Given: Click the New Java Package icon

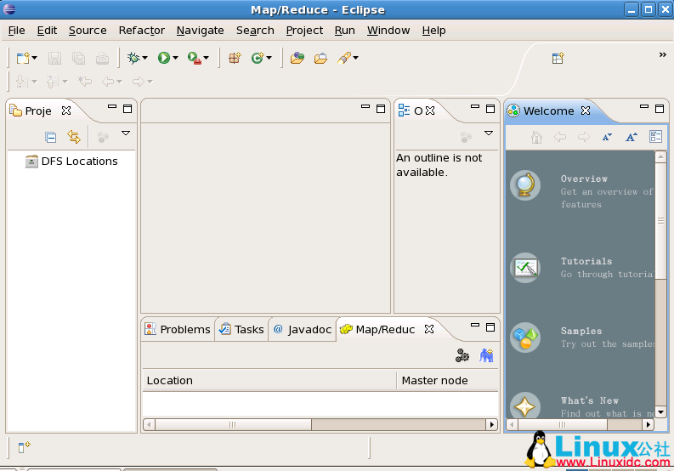Looking at the screenshot, I should point(235,58).
